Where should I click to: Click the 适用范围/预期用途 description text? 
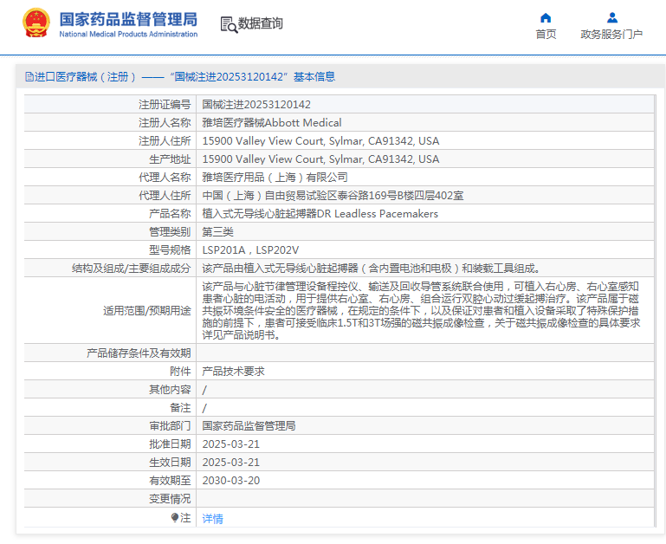(x=421, y=310)
